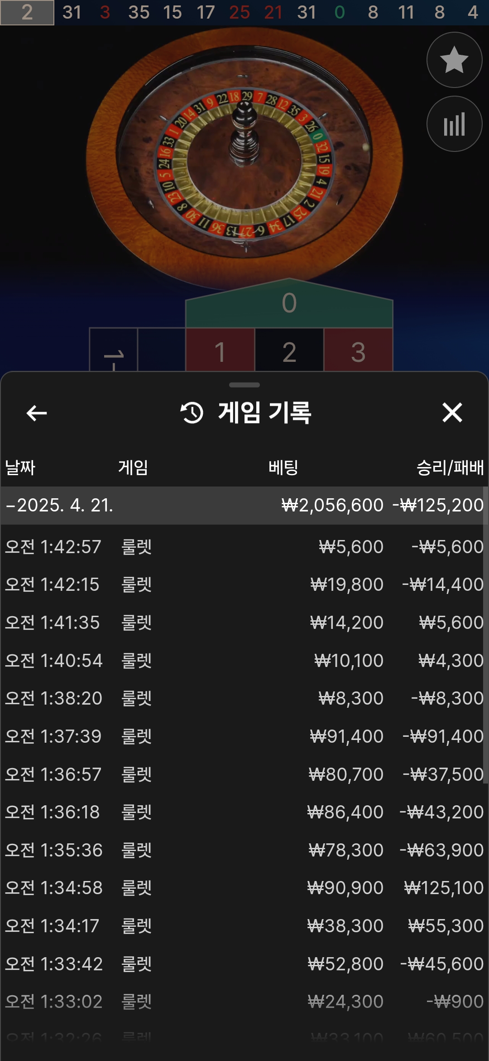Click the 승리/패배 column header

(x=450, y=467)
